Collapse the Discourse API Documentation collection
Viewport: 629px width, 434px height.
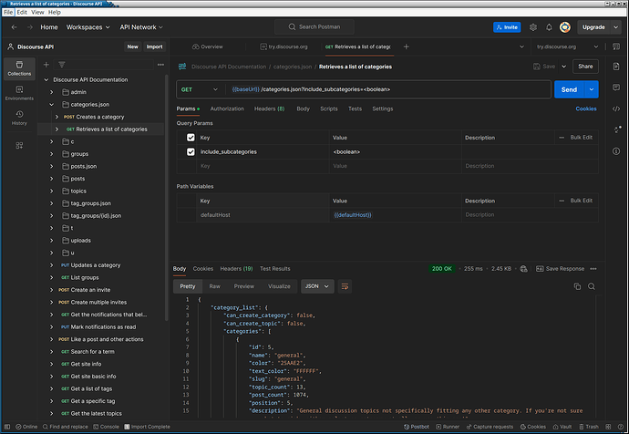click(x=46, y=80)
